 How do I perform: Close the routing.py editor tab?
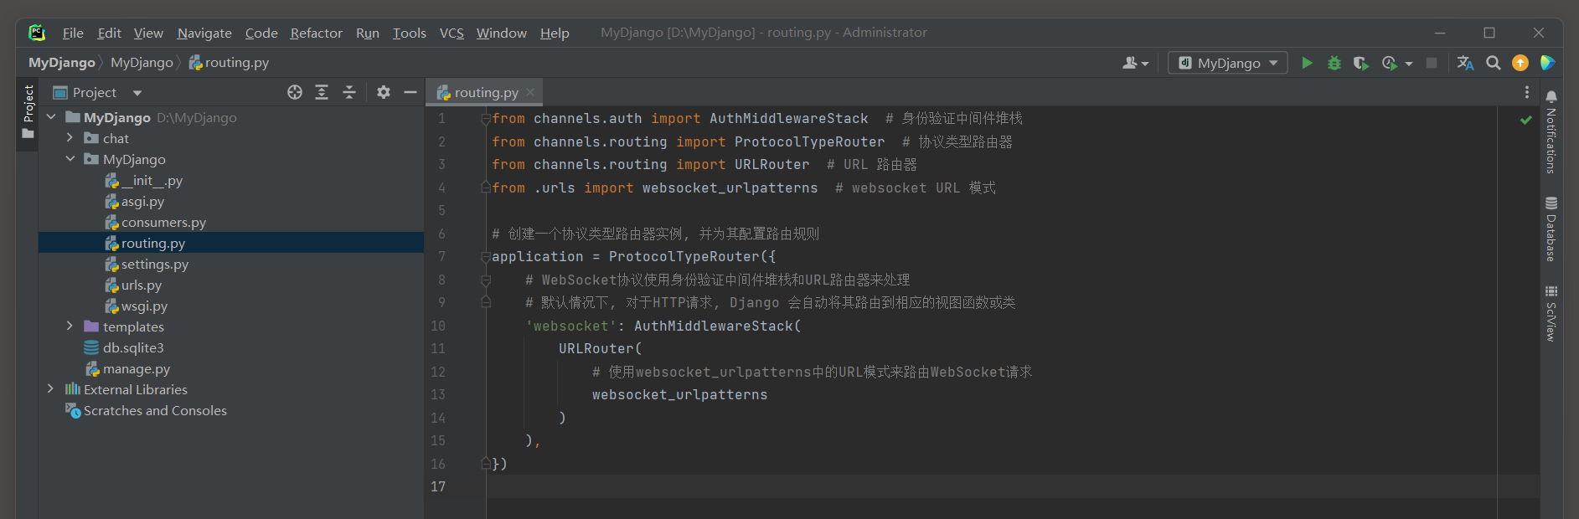(x=530, y=93)
